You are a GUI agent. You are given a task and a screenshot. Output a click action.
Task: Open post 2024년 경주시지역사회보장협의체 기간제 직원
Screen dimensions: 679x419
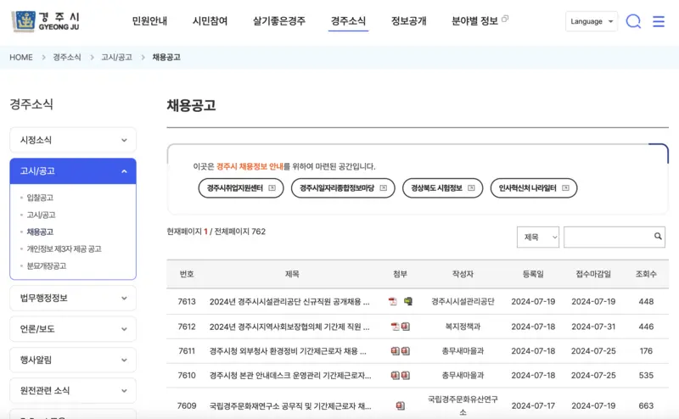[x=289, y=327]
